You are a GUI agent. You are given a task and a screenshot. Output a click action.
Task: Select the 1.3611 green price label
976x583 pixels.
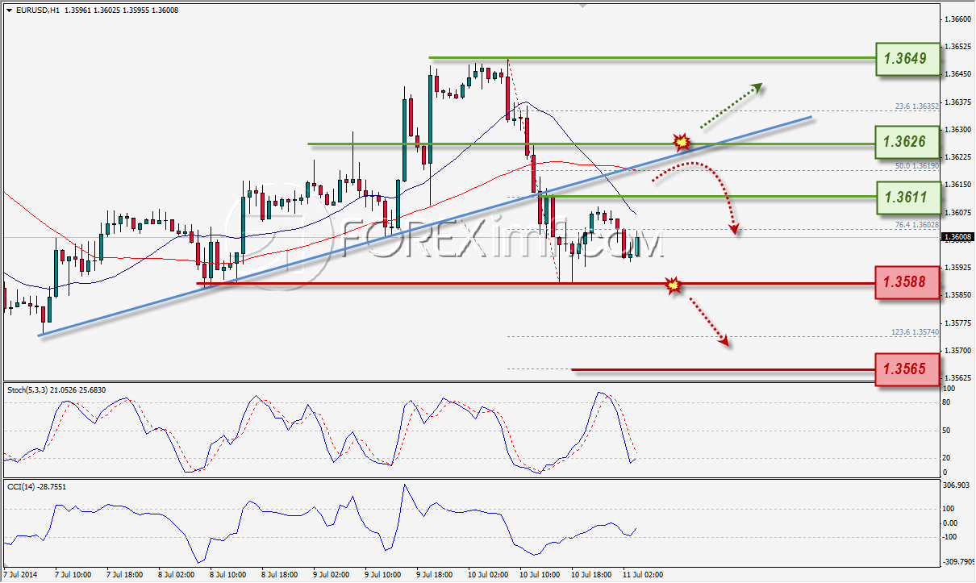(909, 196)
